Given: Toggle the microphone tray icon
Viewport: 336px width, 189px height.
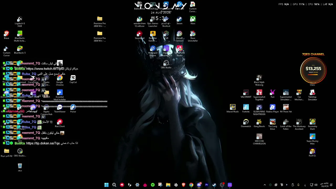Looking at the screenshot, I should pos(298,185).
